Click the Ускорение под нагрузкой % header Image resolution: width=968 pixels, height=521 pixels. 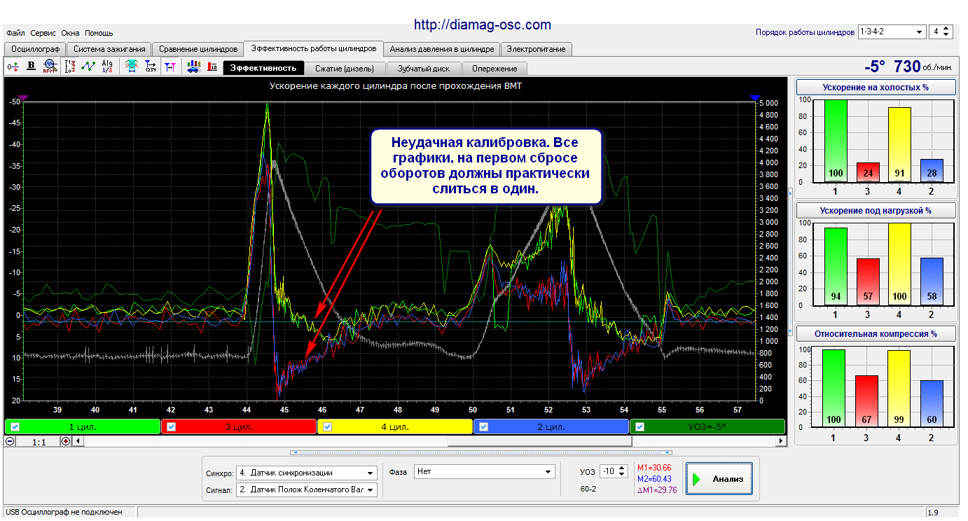[x=876, y=211]
